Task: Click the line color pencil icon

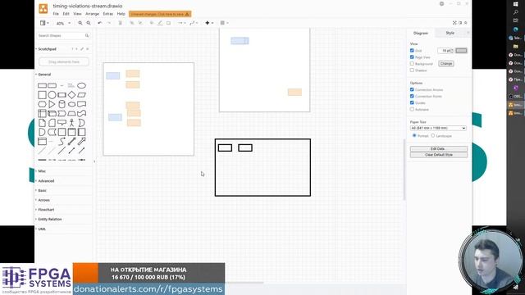Action: (x=160, y=23)
